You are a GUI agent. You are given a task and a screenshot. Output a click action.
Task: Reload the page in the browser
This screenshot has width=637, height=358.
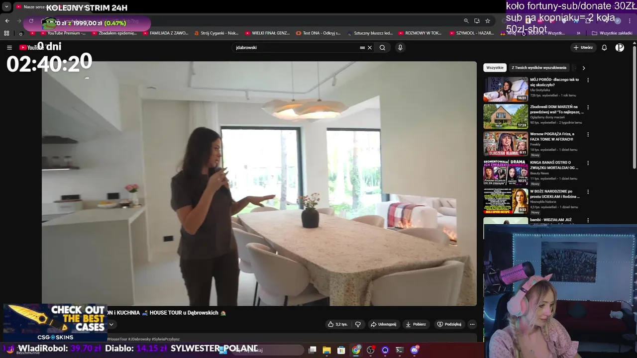point(31,21)
